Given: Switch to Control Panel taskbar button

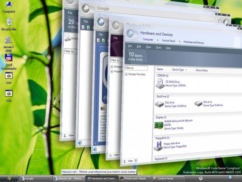Looking at the screenshot, I should [x=168, y=179].
